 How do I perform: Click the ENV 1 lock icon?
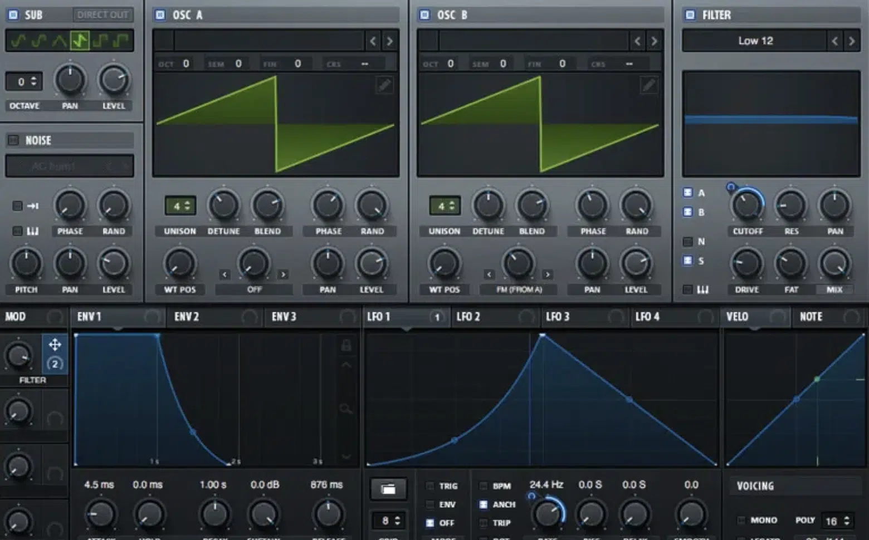pyautogui.click(x=346, y=345)
